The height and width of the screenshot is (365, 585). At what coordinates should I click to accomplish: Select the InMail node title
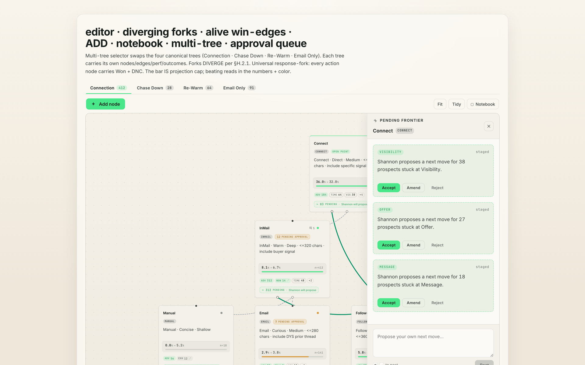264,228
